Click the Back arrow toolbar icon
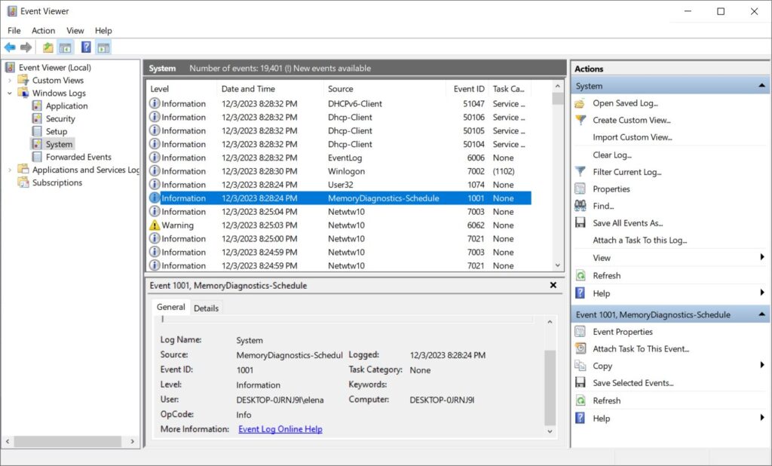772x466 pixels. 10,48
